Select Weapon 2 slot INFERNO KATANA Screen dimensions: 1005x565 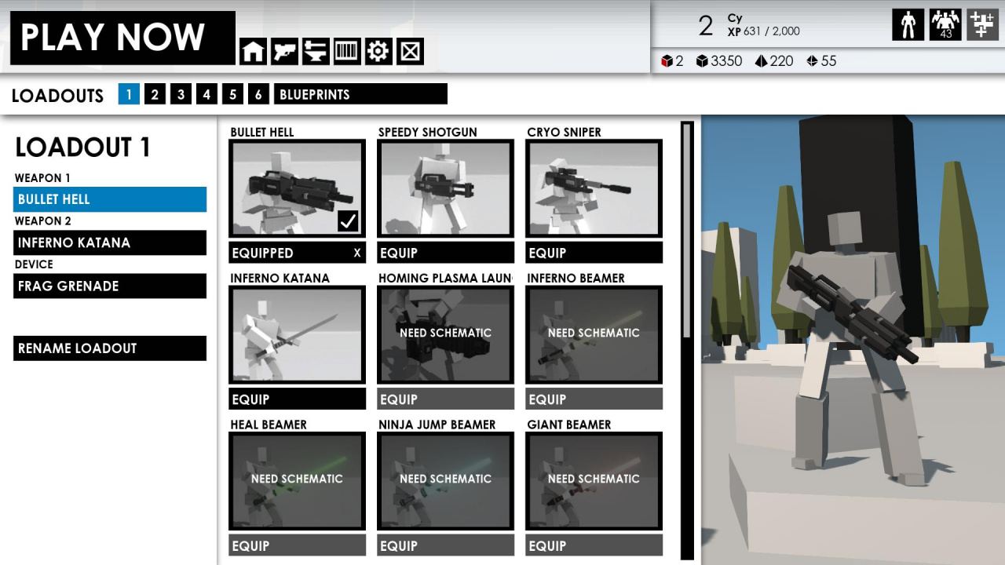tap(110, 242)
